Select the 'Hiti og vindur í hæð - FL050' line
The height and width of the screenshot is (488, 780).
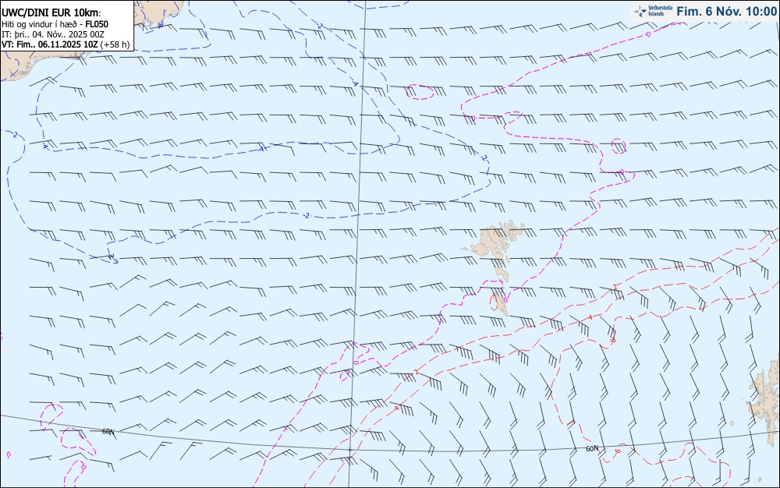(x=55, y=24)
